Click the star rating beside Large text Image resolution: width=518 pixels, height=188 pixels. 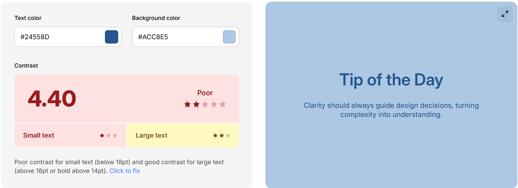pos(222,135)
